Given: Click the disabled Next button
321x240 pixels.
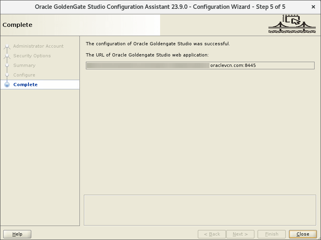Looking at the screenshot, I should pyautogui.click(x=240, y=234).
